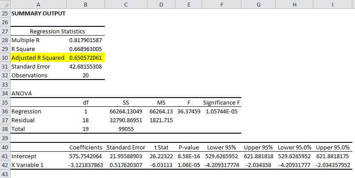Select Intercept P-value 8.58E-16

pyautogui.click(x=189, y=156)
